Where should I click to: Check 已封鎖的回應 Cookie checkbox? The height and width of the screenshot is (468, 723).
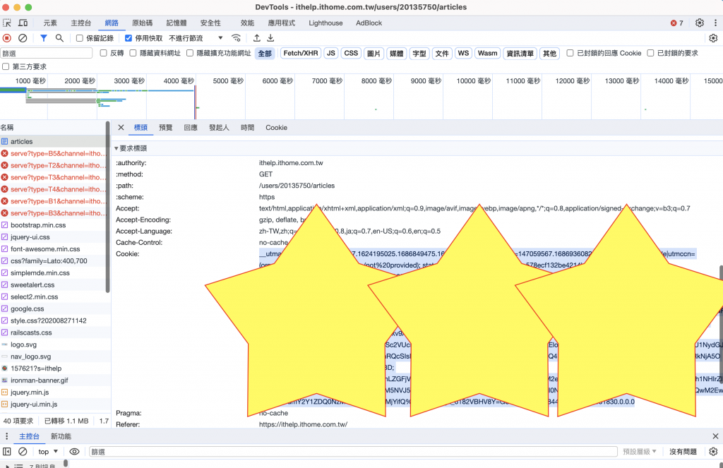click(570, 53)
